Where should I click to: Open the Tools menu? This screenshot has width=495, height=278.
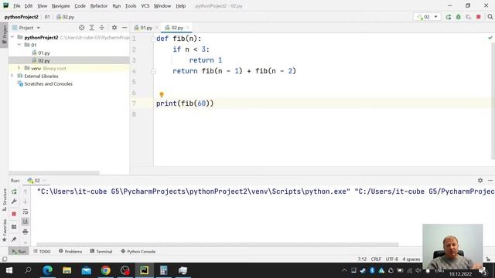coord(131,6)
